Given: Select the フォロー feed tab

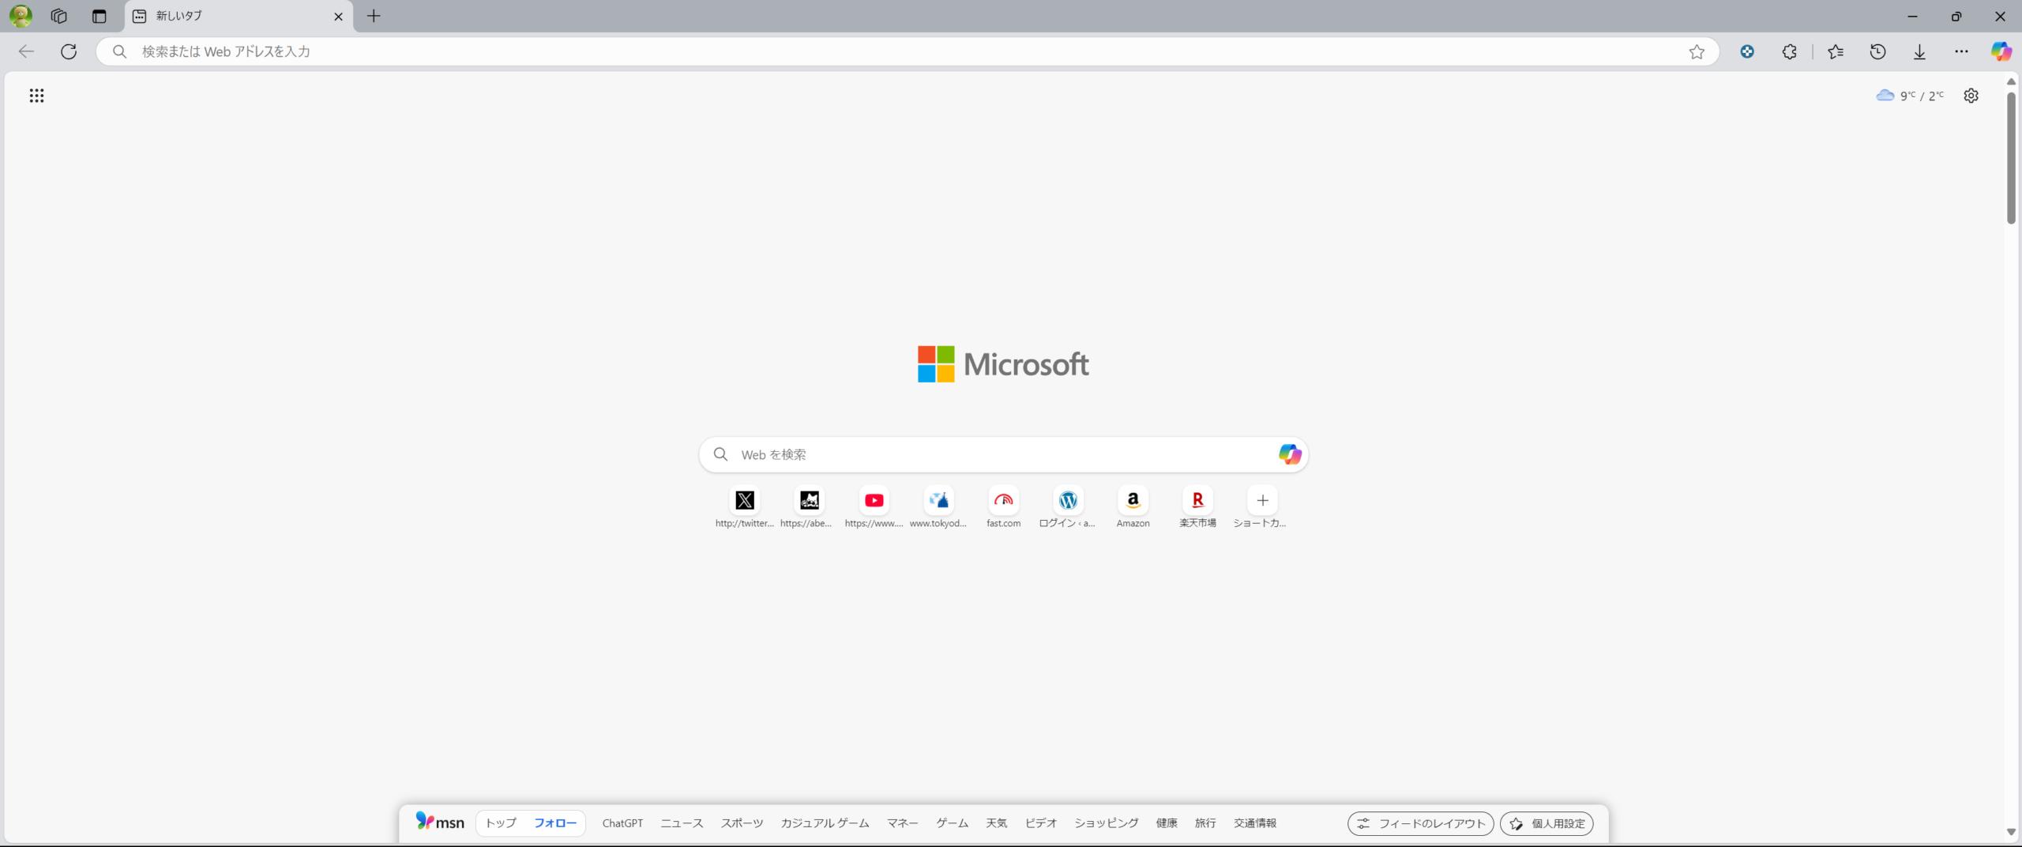Looking at the screenshot, I should click(555, 823).
